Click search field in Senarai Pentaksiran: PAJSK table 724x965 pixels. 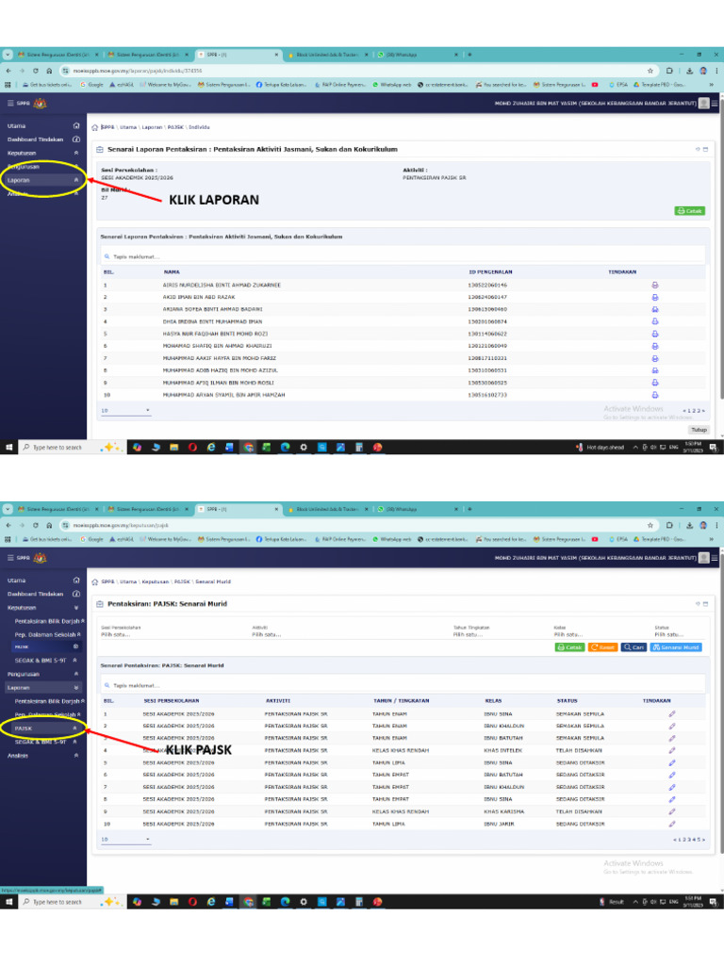[x=283, y=685]
